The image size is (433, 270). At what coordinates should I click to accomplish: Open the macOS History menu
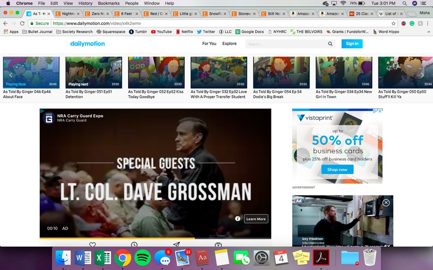86,3
